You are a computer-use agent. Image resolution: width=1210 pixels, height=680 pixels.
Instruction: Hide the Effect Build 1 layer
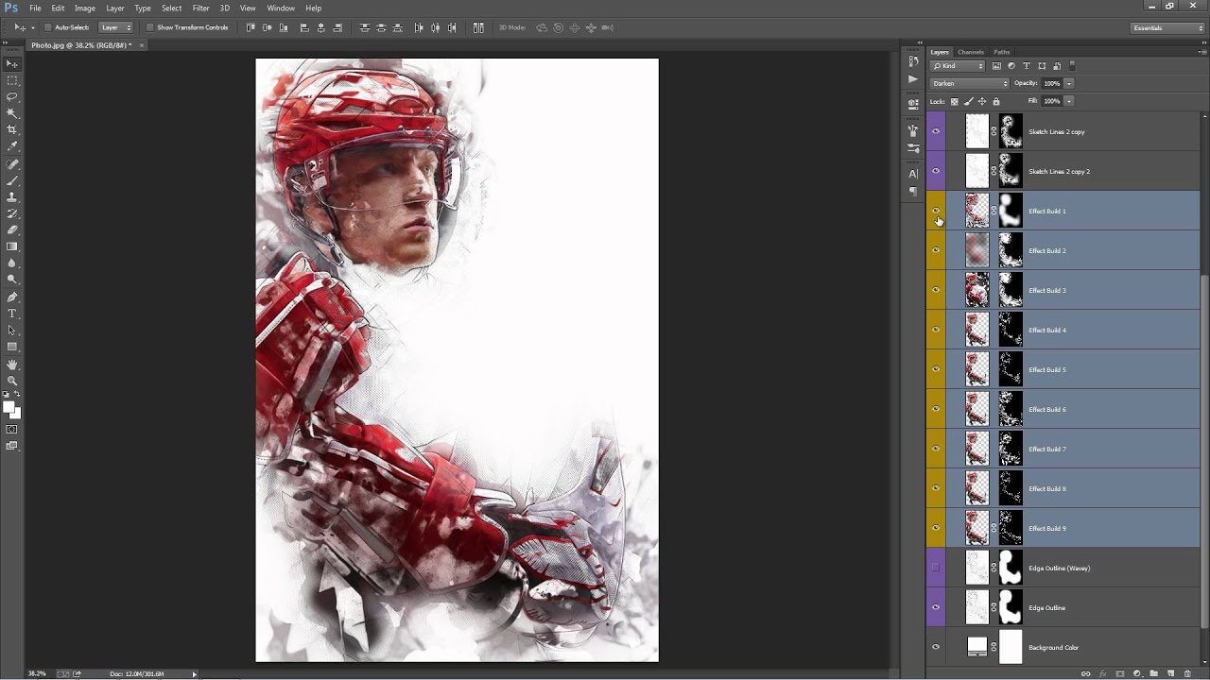[x=936, y=211]
